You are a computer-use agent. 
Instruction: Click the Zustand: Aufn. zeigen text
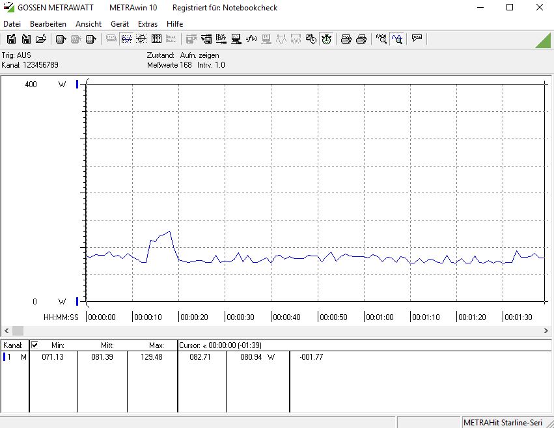point(183,55)
